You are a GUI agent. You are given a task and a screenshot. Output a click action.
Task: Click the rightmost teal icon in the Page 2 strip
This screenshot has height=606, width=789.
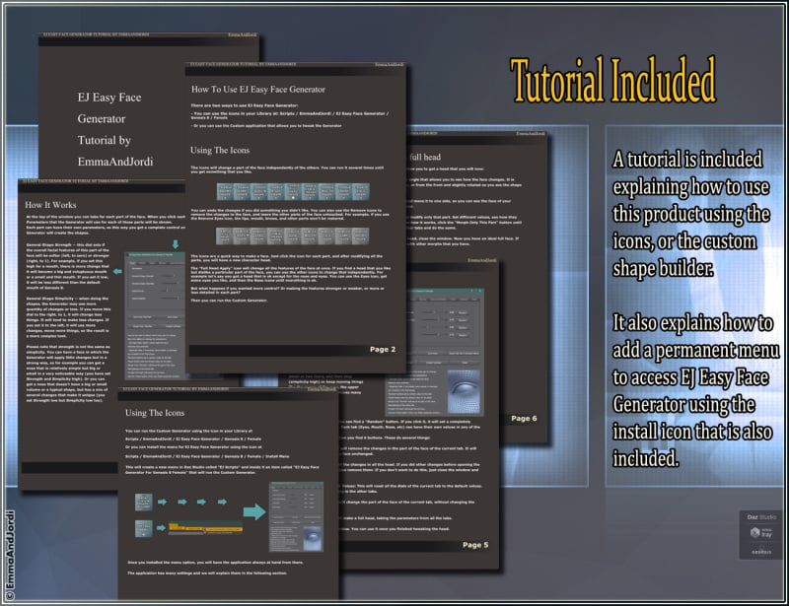click(361, 191)
